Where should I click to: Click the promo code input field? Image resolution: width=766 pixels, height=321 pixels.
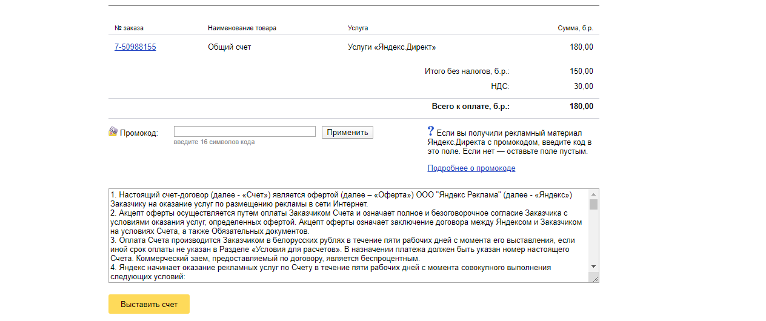pos(245,131)
